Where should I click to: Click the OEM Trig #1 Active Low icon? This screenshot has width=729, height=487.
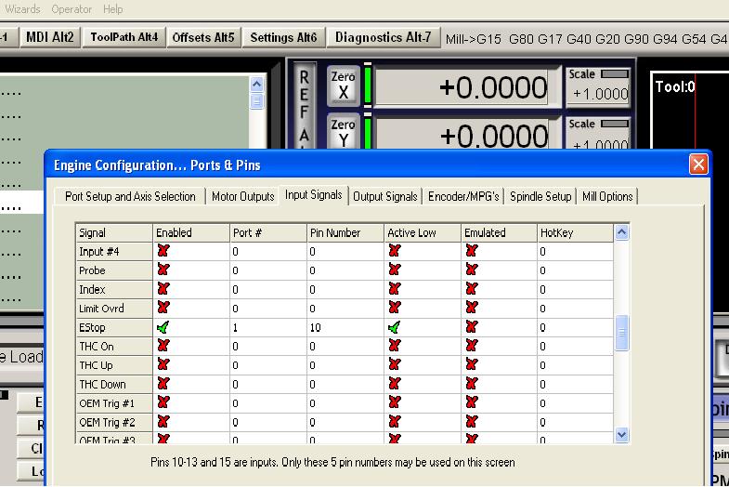pos(395,402)
